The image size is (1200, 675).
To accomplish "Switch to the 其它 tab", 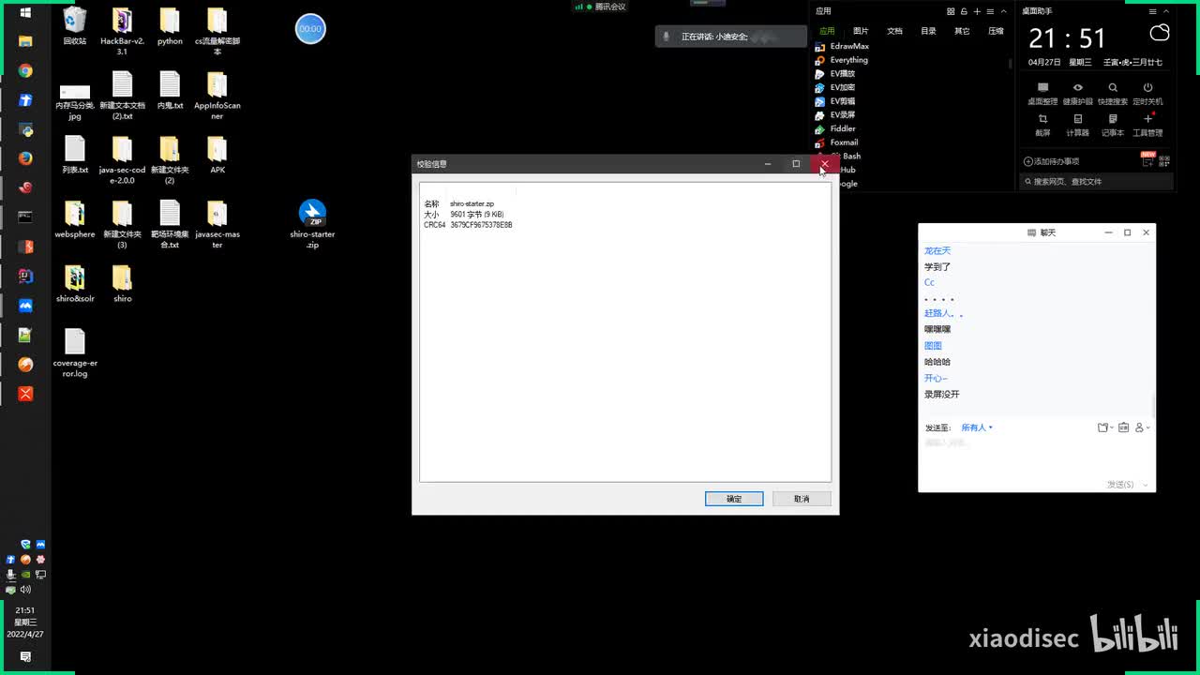I will [962, 31].
